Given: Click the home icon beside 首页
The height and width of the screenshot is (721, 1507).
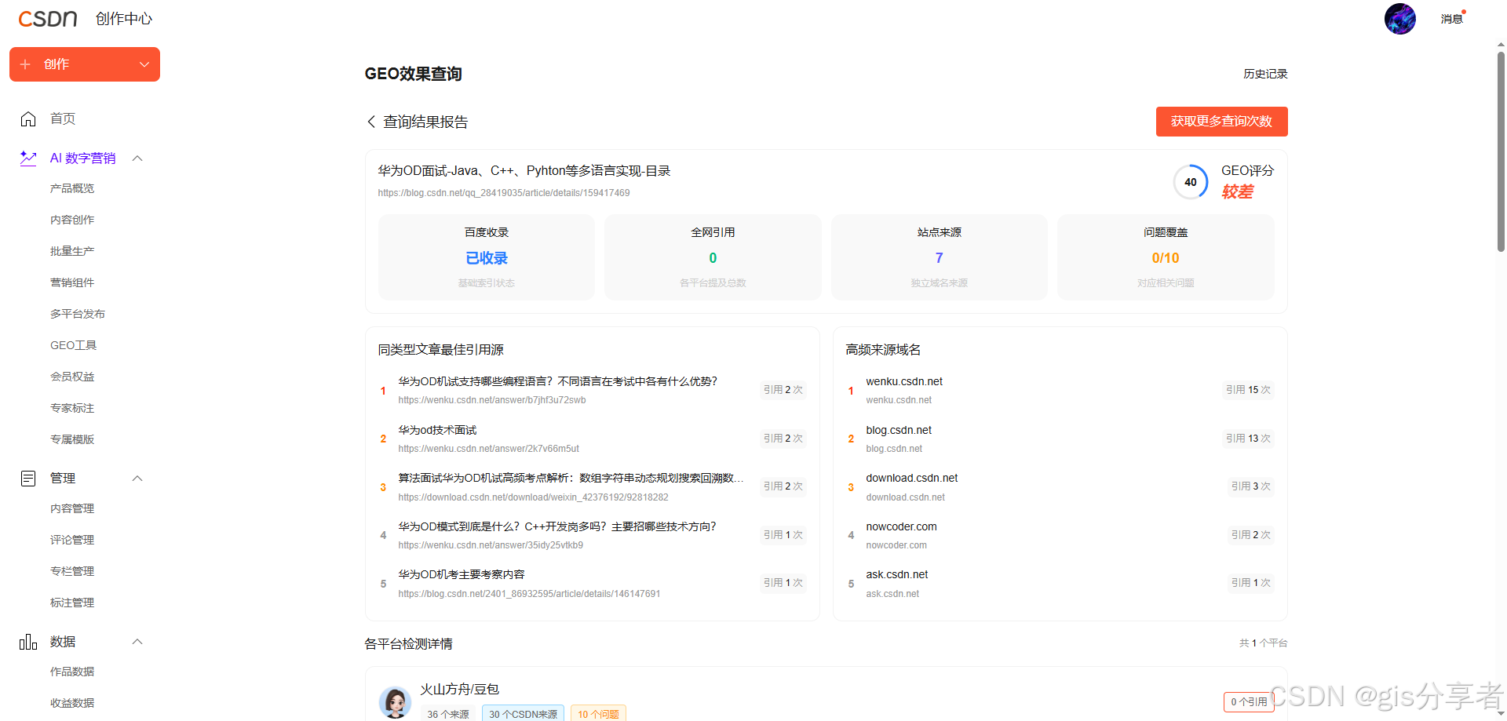Looking at the screenshot, I should 28,118.
